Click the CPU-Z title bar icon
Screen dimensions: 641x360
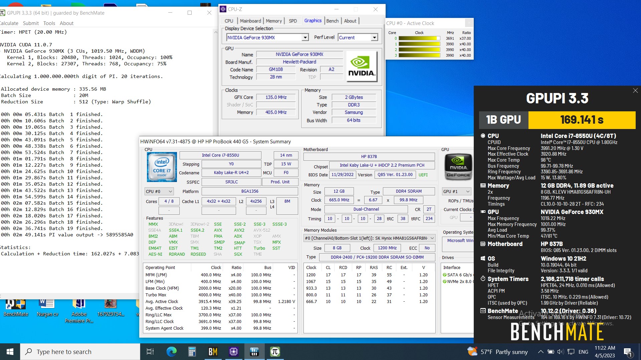223,9
